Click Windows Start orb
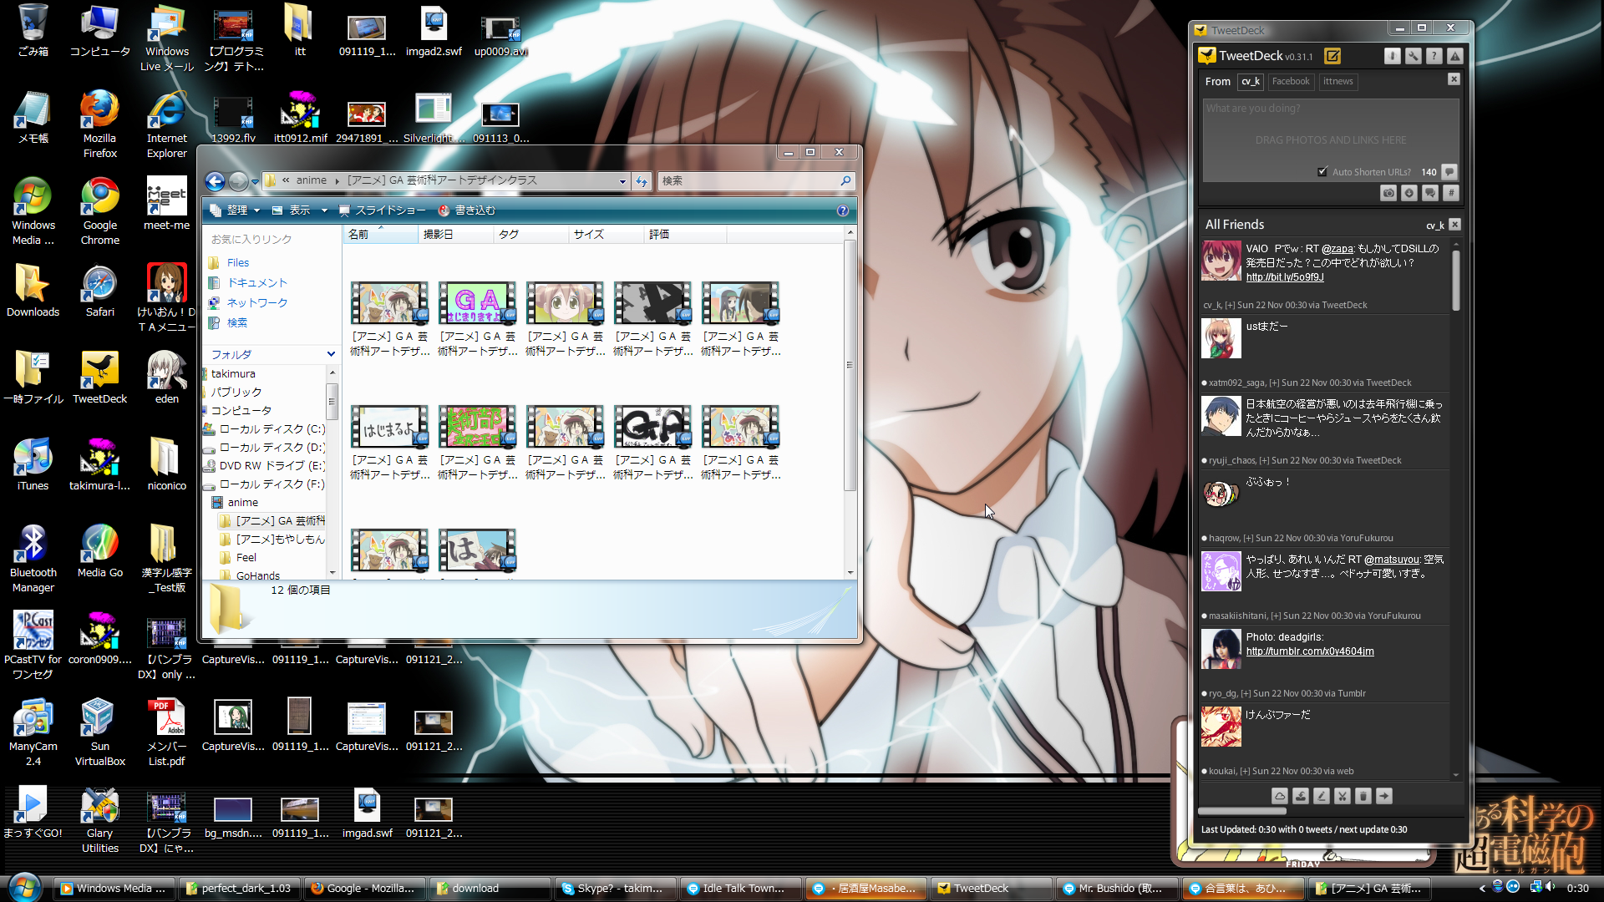The width and height of the screenshot is (1604, 902). [24, 887]
